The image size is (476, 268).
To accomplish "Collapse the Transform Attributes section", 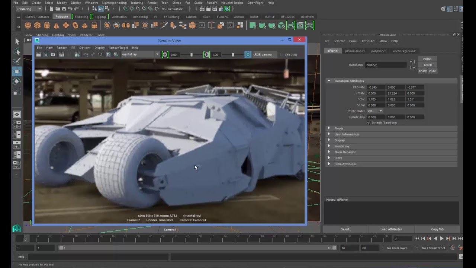I will click(x=329, y=81).
